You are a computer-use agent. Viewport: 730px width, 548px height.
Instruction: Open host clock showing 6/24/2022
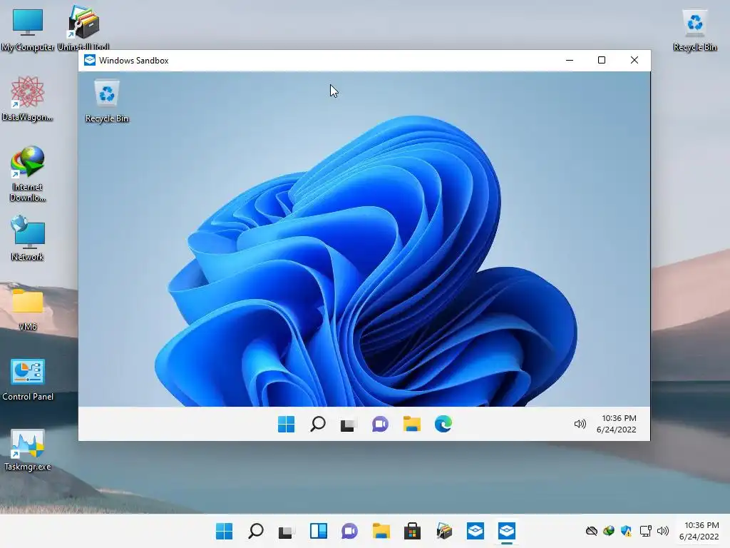click(699, 531)
